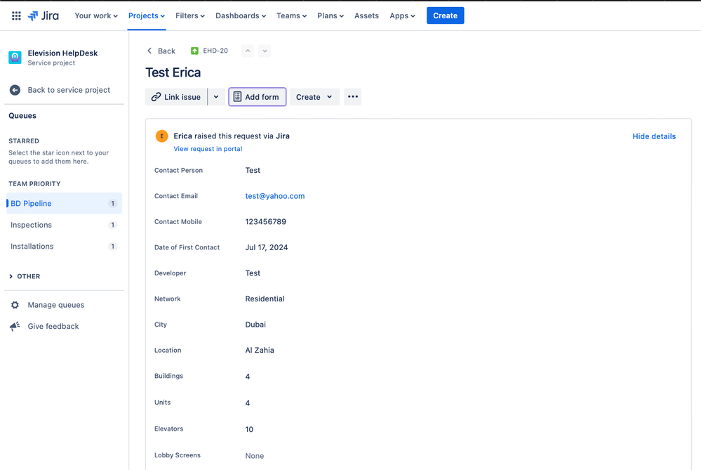
Task: Click the Contact Mobile value 123456789
Action: click(265, 221)
